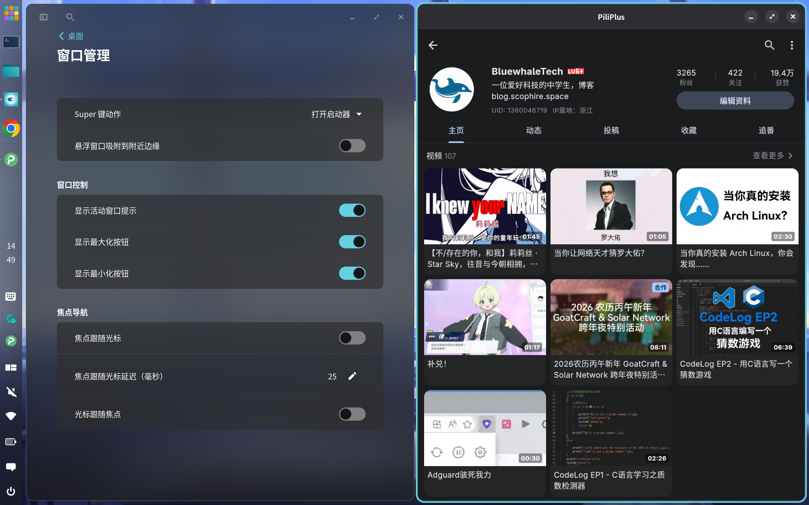
Task: Click the tiling layout applet icon
Action: tap(11, 367)
